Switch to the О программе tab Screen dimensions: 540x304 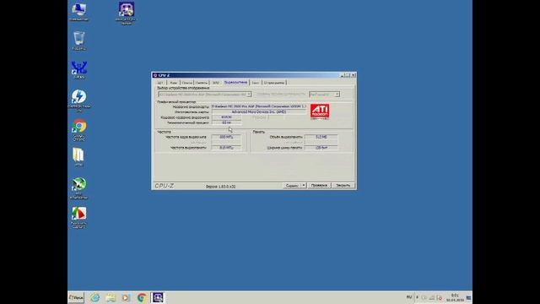click(x=274, y=83)
